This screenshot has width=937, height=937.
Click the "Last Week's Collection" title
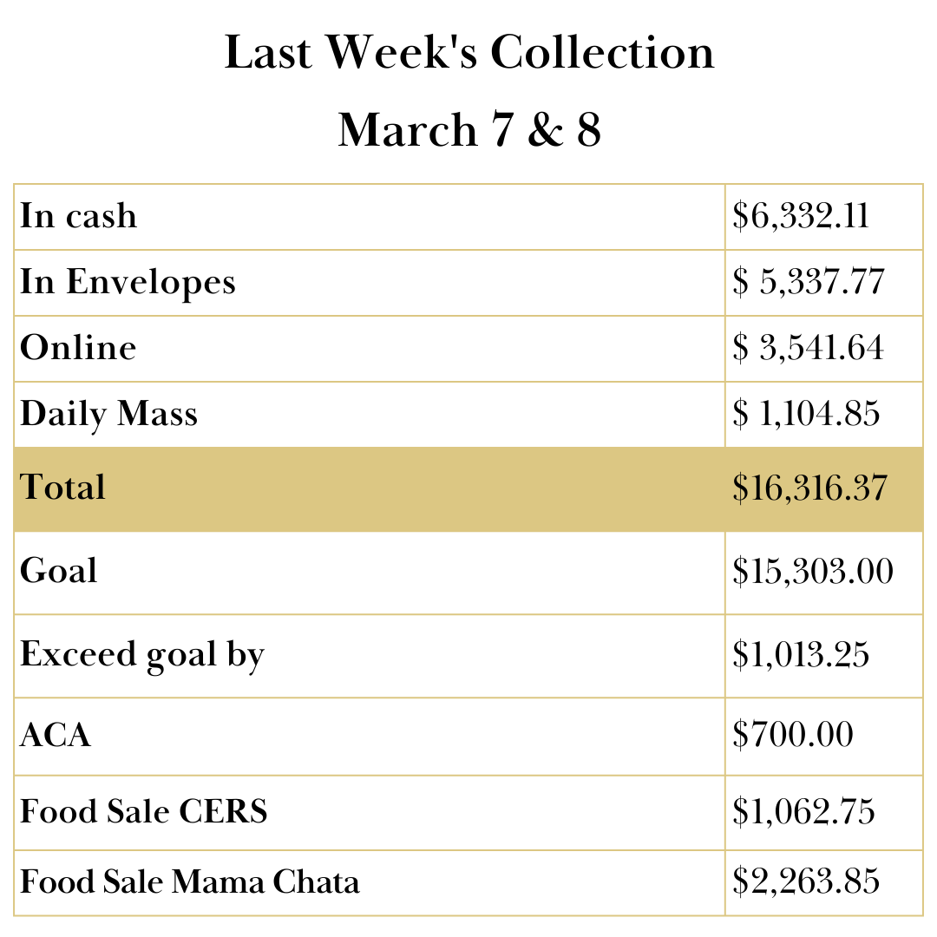click(468, 54)
